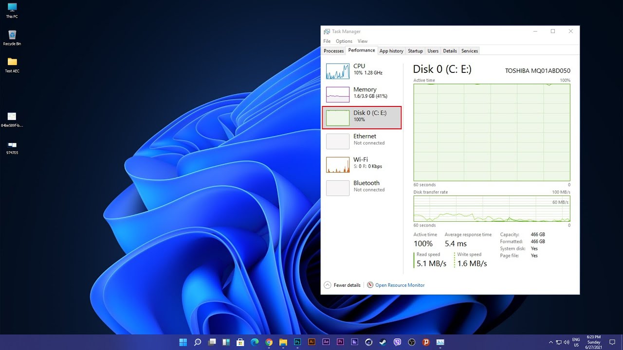The height and width of the screenshot is (350, 623).
Task: Launch Premiere Pro from taskbar
Action: pyautogui.click(x=340, y=342)
